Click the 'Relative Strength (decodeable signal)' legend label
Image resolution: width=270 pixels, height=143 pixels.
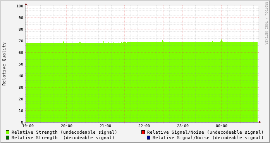(x=63, y=138)
